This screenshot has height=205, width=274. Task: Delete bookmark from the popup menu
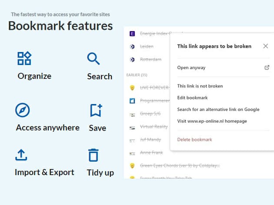click(x=195, y=140)
